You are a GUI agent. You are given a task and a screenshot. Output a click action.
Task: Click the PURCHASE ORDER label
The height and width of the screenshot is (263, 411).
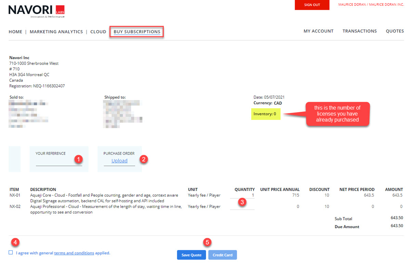point(119,153)
